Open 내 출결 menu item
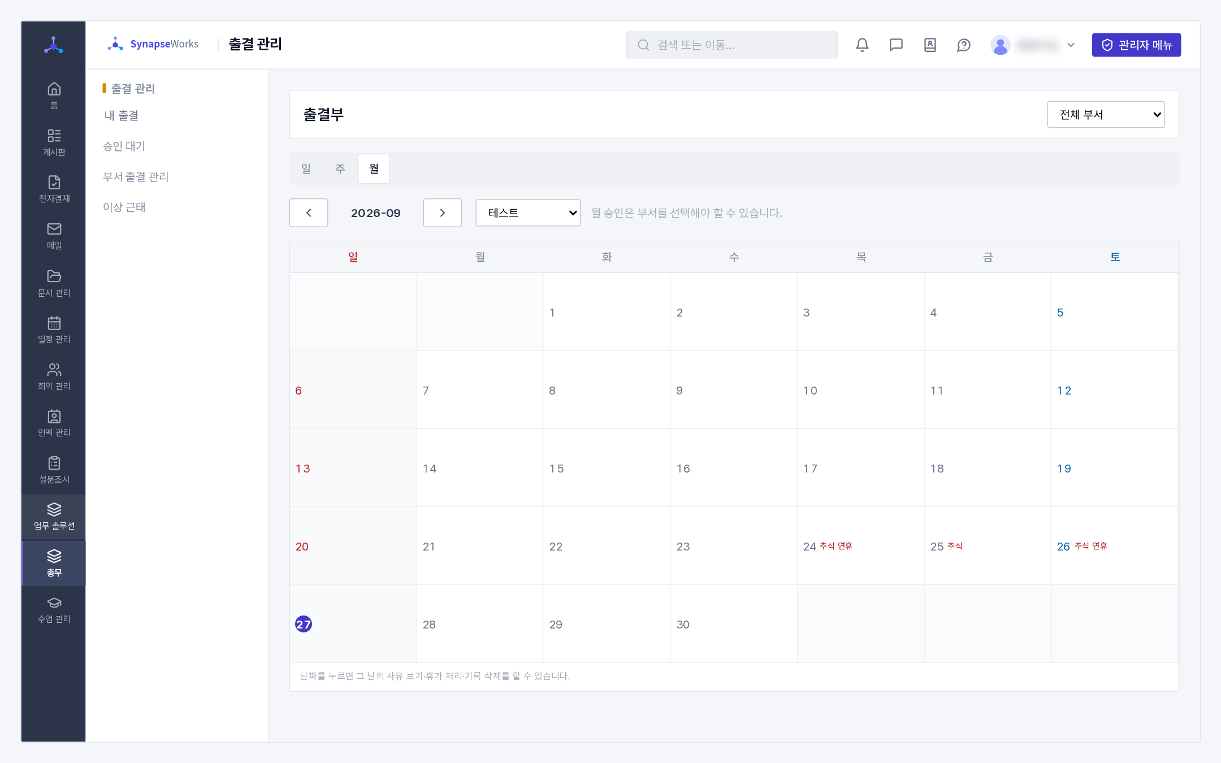The height and width of the screenshot is (763, 1221). point(122,115)
